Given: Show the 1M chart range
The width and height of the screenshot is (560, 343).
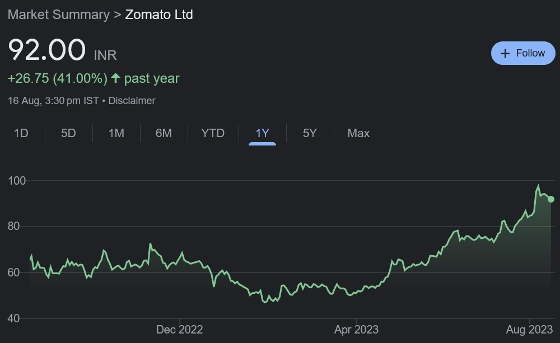Looking at the screenshot, I should [116, 133].
